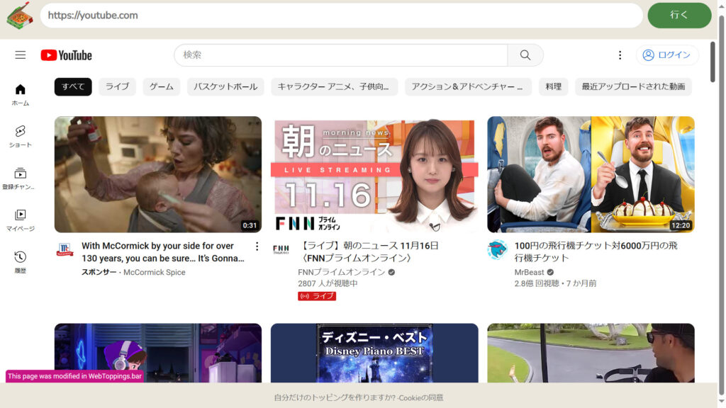Select the バスケットボール filter chip

[x=225, y=86]
